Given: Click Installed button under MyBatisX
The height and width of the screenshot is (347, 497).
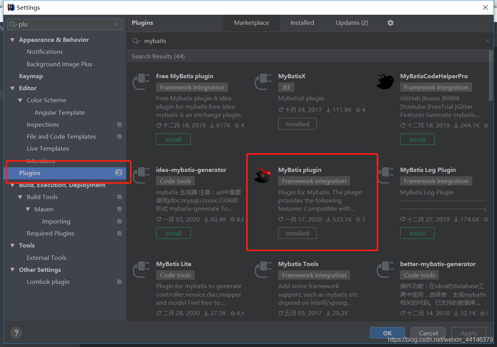Looking at the screenshot, I should [x=298, y=124].
